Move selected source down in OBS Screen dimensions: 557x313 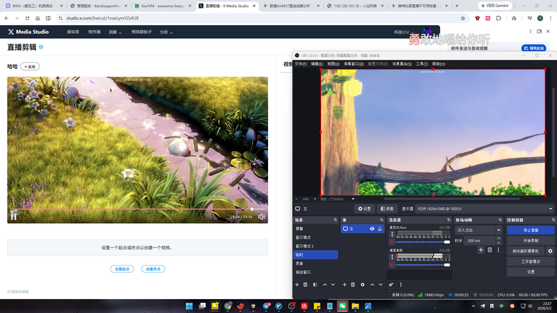(x=380, y=284)
